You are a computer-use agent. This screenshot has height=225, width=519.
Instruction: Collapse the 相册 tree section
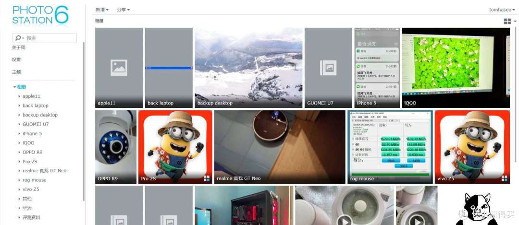pos(14,87)
